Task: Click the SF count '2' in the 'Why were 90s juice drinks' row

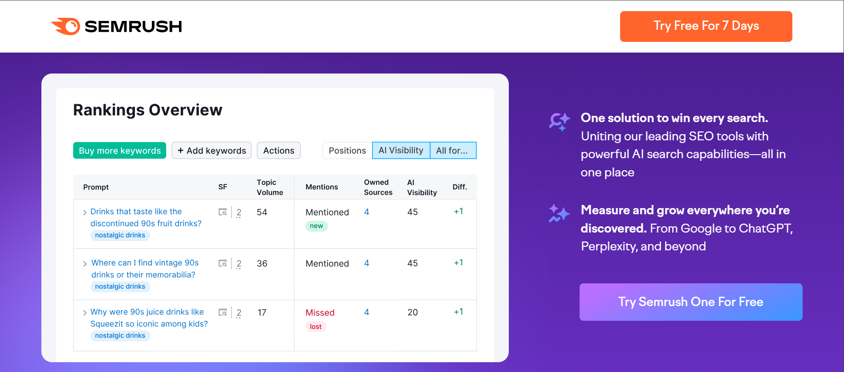Action: pyautogui.click(x=239, y=313)
